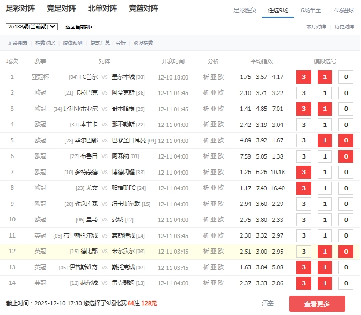Select the 指数对比 sub-menu item
The height and width of the screenshot is (315, 361).
coord(45,43)
